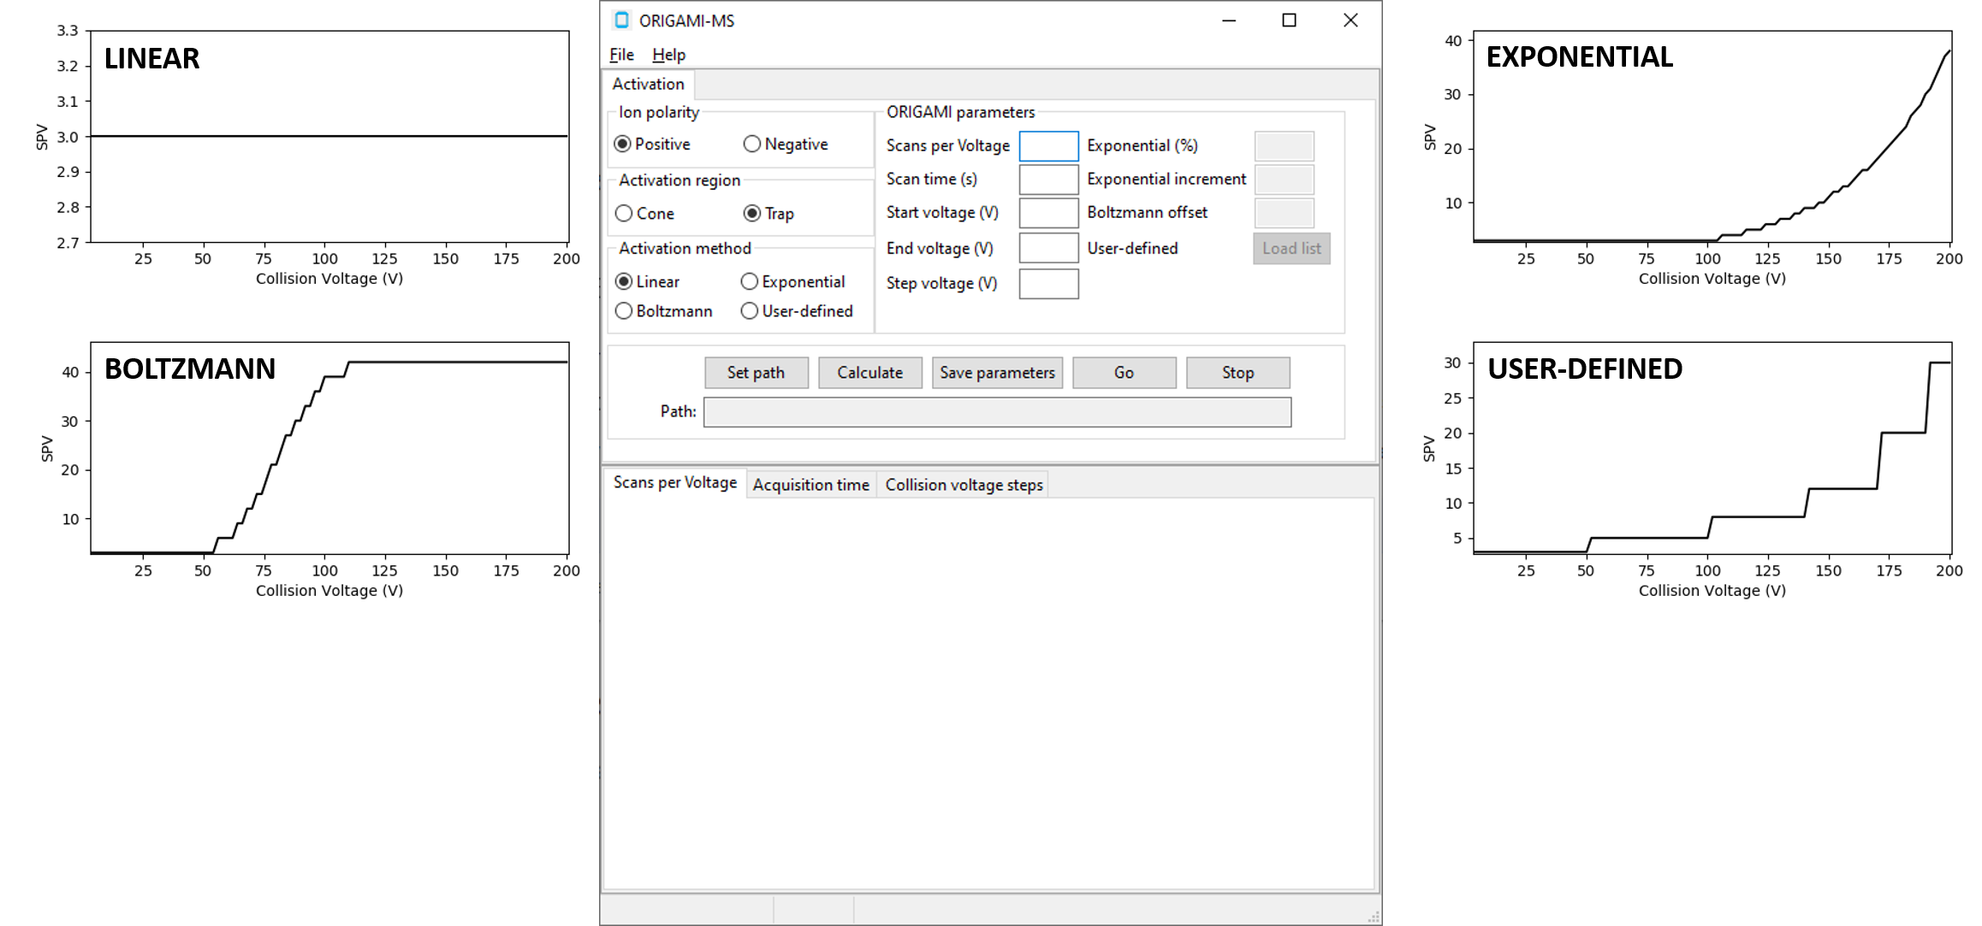The image size is (1982, 926).
Task: Minimize the ORIGAMI-MS window
Action: [1229, 21]
